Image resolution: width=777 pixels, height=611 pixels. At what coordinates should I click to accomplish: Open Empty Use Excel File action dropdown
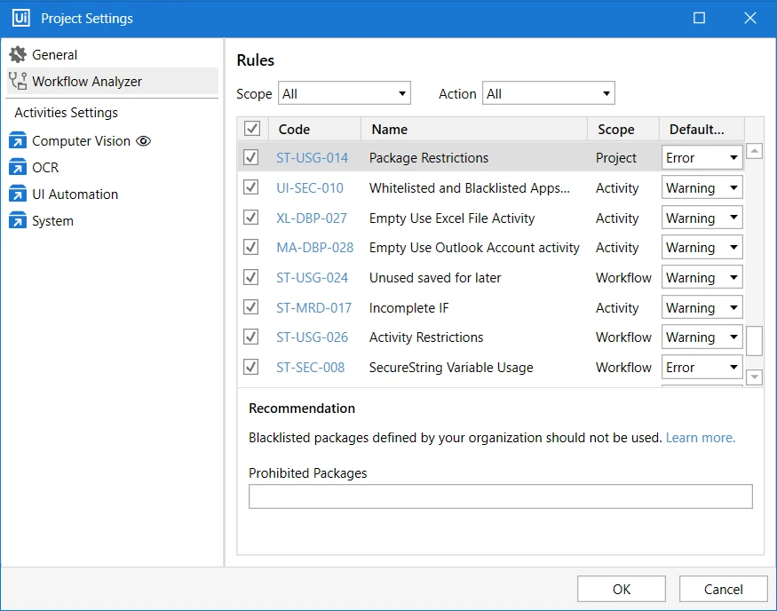coord(702,217)
